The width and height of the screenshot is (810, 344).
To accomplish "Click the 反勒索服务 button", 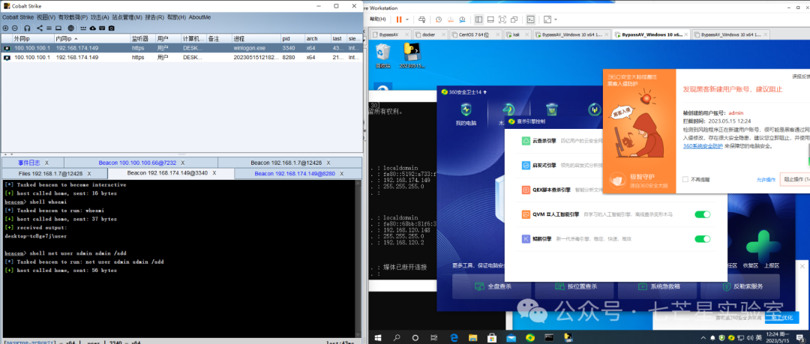I will (x=740, y=286).
